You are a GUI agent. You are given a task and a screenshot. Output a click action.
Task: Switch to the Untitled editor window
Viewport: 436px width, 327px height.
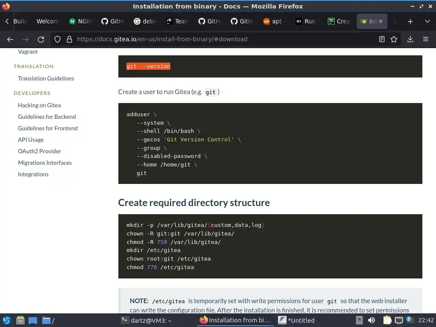click(x=296, y=320)
